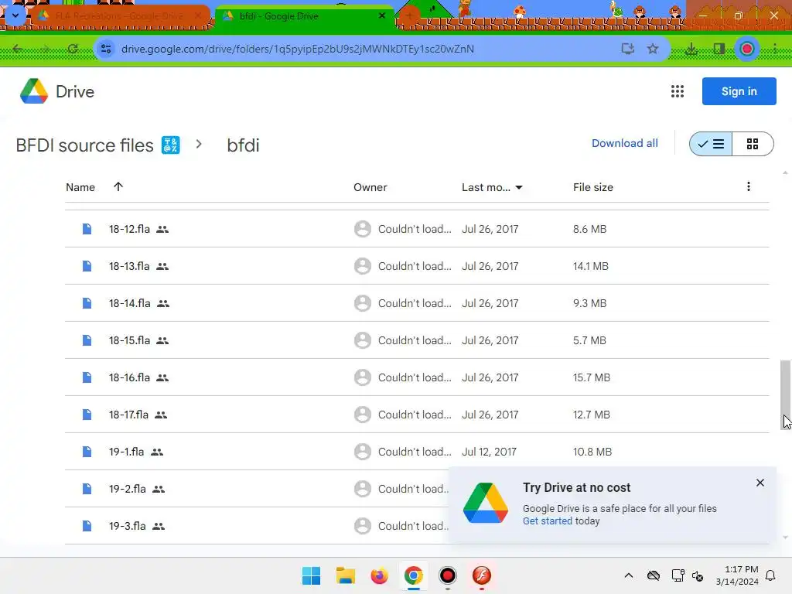Image resolution: width=792 pixels, height=594 pixels.
Task: Open the Google apps grid icon
Action: [678, 91]
